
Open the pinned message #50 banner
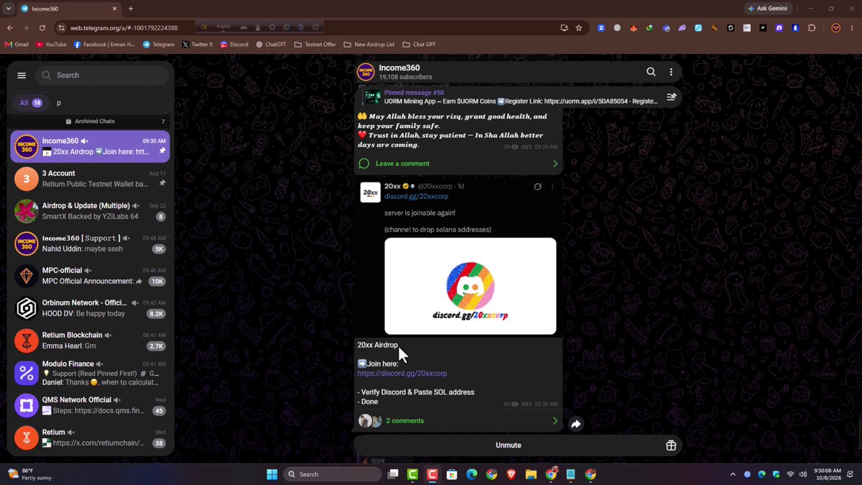(x=509, y=97)
